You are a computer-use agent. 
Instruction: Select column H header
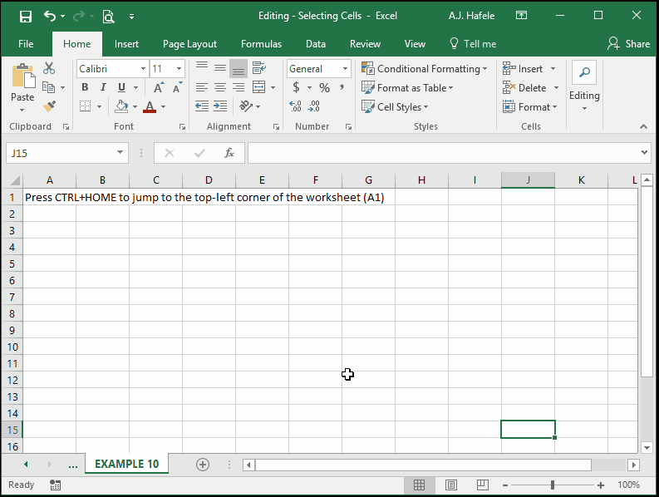(x=421, y=180)
